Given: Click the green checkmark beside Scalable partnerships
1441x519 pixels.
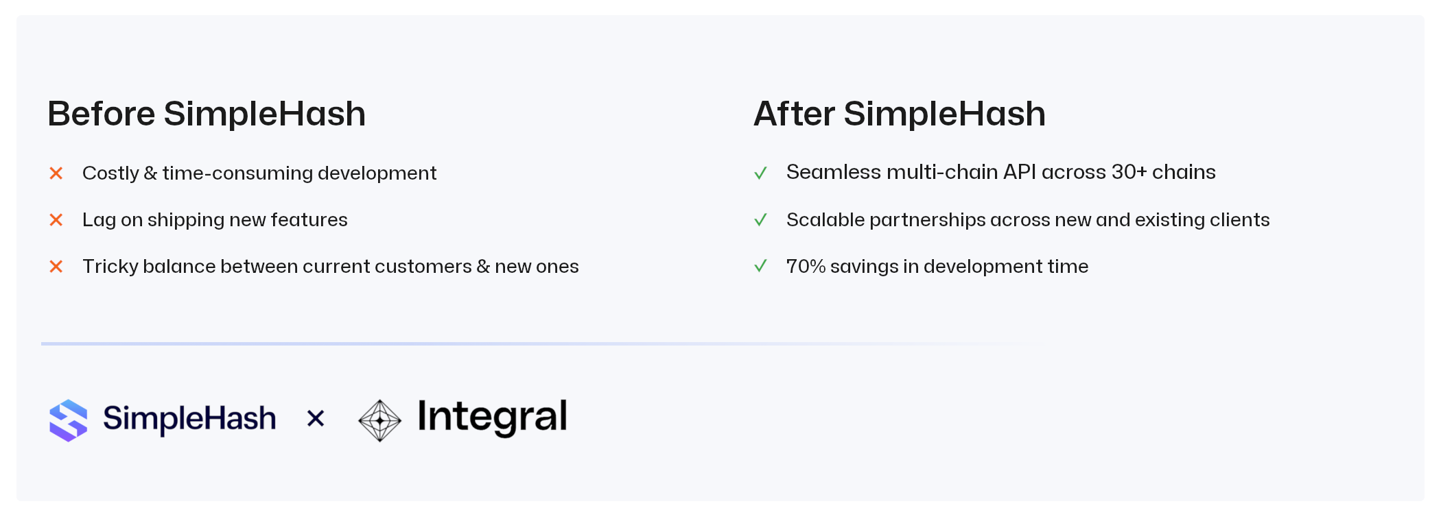Looking at the screenshot, I should [x=760, y=220].
